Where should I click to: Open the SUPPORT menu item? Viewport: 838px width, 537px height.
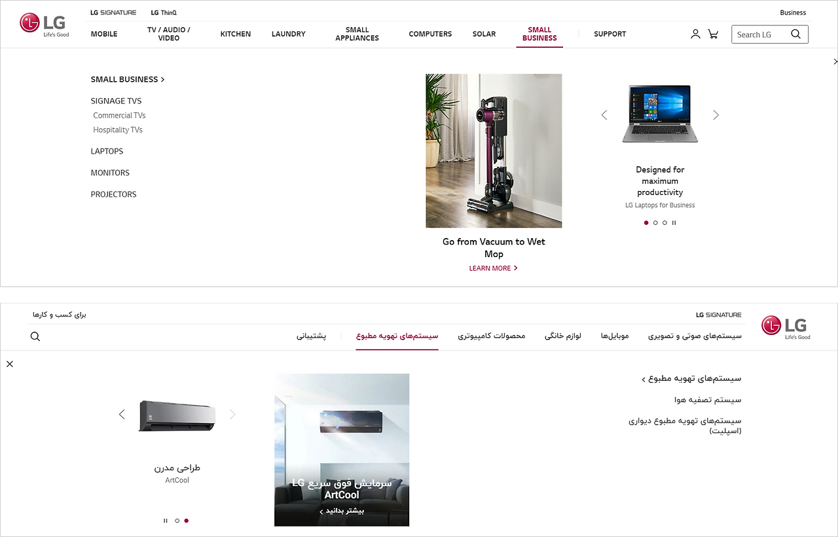(610, 34)
